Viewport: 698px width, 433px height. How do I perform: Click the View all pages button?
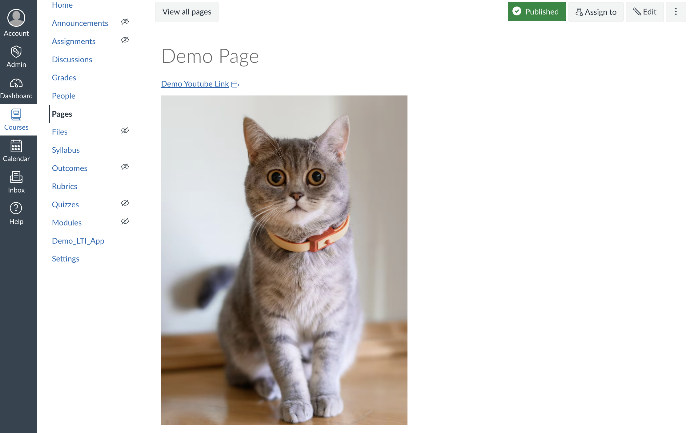pyautogui.click(x=187, y=12)
